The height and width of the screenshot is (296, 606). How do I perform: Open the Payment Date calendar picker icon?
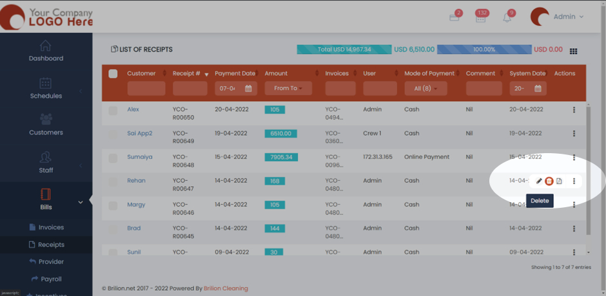248,88
